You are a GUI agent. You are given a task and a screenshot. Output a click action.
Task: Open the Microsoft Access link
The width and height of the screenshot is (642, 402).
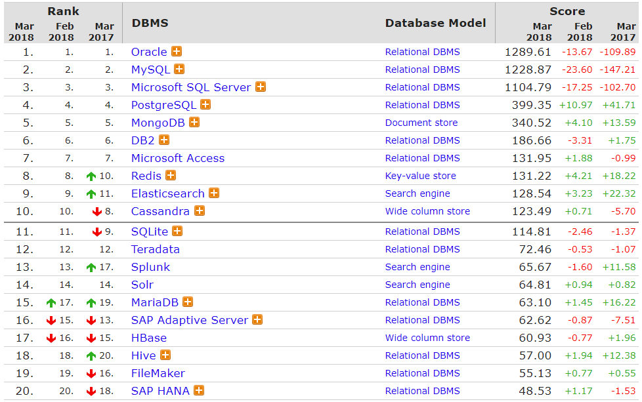point(178,158)
